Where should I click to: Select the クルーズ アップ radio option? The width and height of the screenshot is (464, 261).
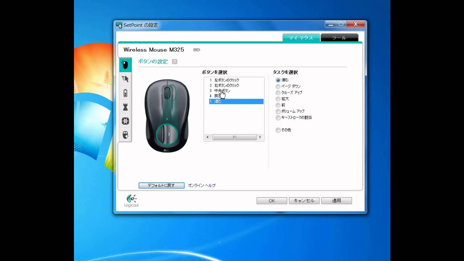(x=278, y=93)
